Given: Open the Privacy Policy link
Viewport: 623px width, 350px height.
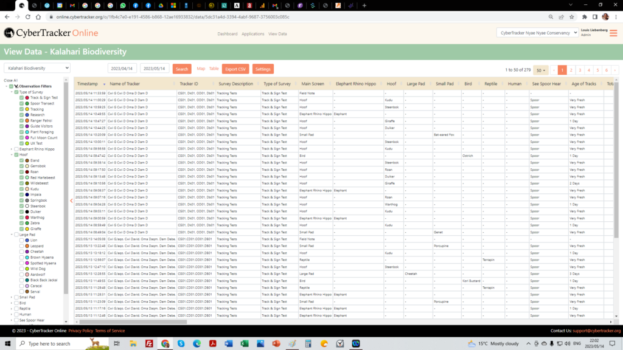Looking at the screenshot, I should point(81,331).
